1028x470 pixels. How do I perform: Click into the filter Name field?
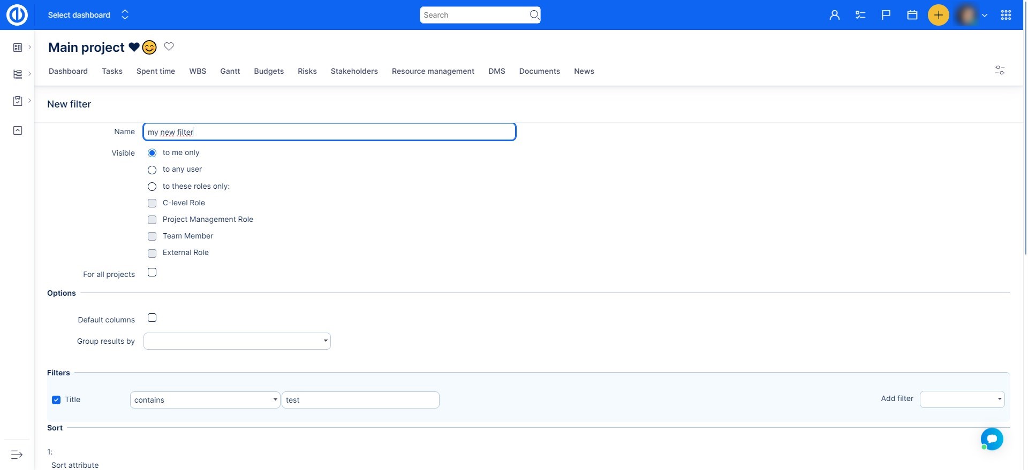coord(329,132)
